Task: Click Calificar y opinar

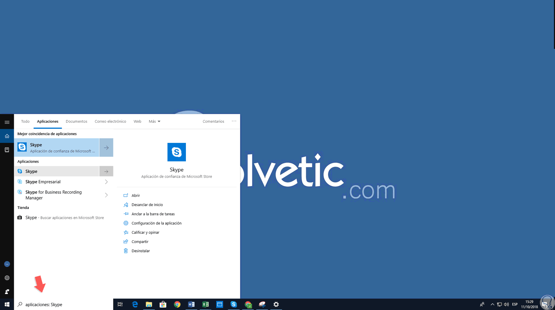Action: 142,232
